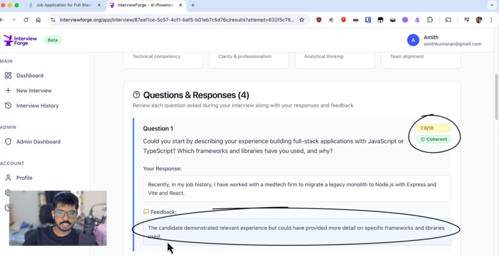Reload the page

(x=26, y=20)
